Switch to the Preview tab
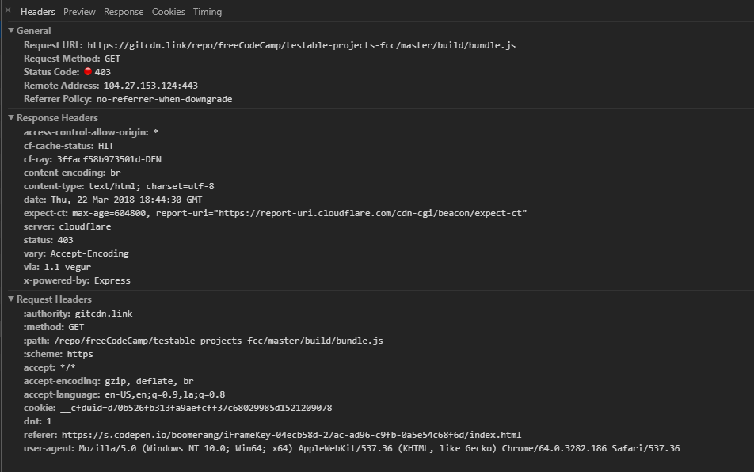The height and width of the screenshot is (472, 754). click(78, 11)
